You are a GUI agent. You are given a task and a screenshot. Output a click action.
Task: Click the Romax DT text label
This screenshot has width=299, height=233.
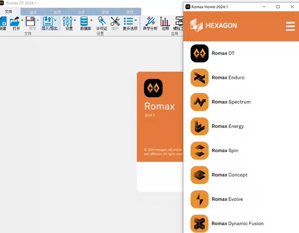pyautogui.click(x=223, y=53)
